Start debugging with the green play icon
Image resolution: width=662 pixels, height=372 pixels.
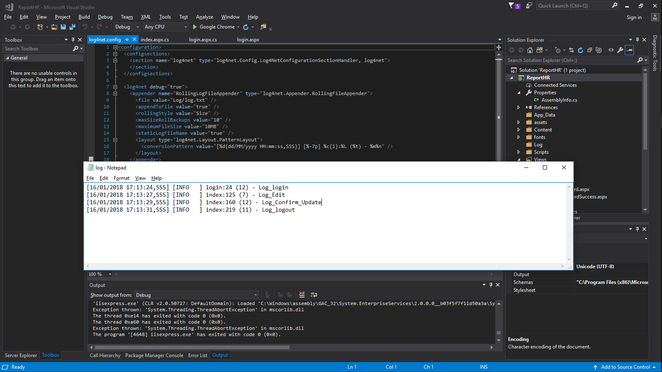(194, 27)
